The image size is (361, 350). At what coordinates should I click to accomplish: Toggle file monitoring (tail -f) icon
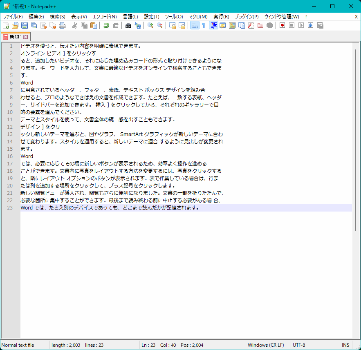(270, 25)
